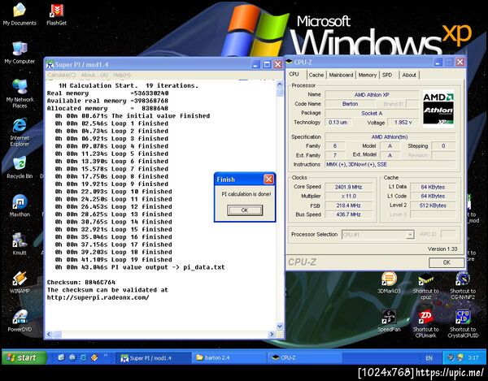The height and width of the screenshot is (381, 488).
Task: Select the CPU tab in CPU-Z
Action: pos(294,74)
